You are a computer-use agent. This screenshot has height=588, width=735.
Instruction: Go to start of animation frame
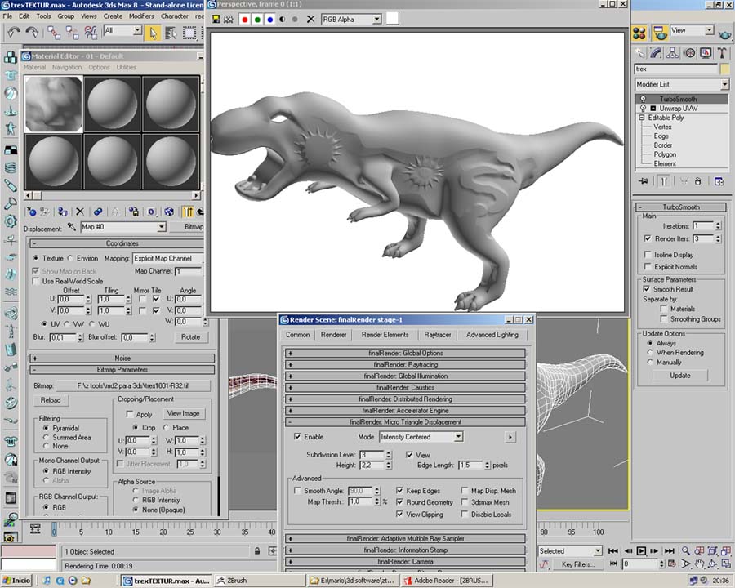[612, 551]
